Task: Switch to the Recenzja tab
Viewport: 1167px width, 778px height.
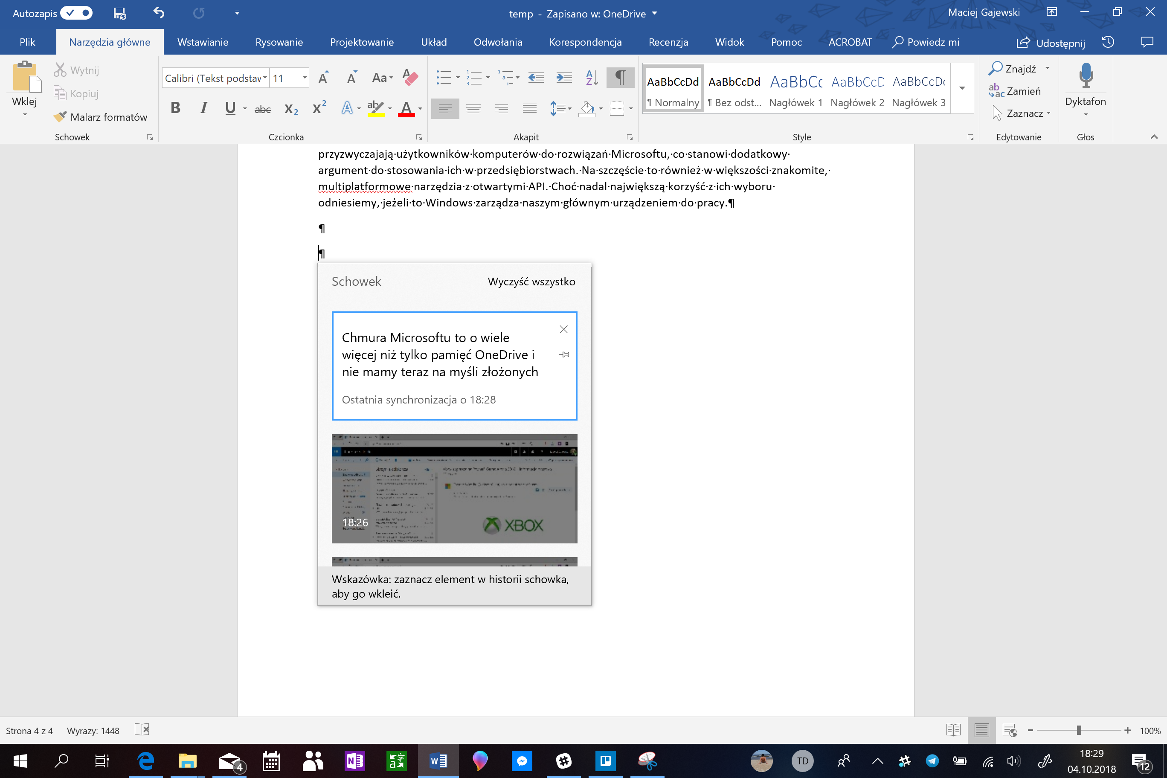Action: [668, 42]
